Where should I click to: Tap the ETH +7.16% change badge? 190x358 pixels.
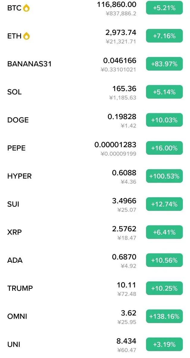pos(164,36)
